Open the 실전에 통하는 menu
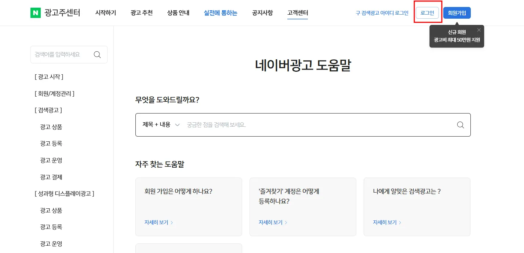 pyautogui.click(x=221, y=13)
